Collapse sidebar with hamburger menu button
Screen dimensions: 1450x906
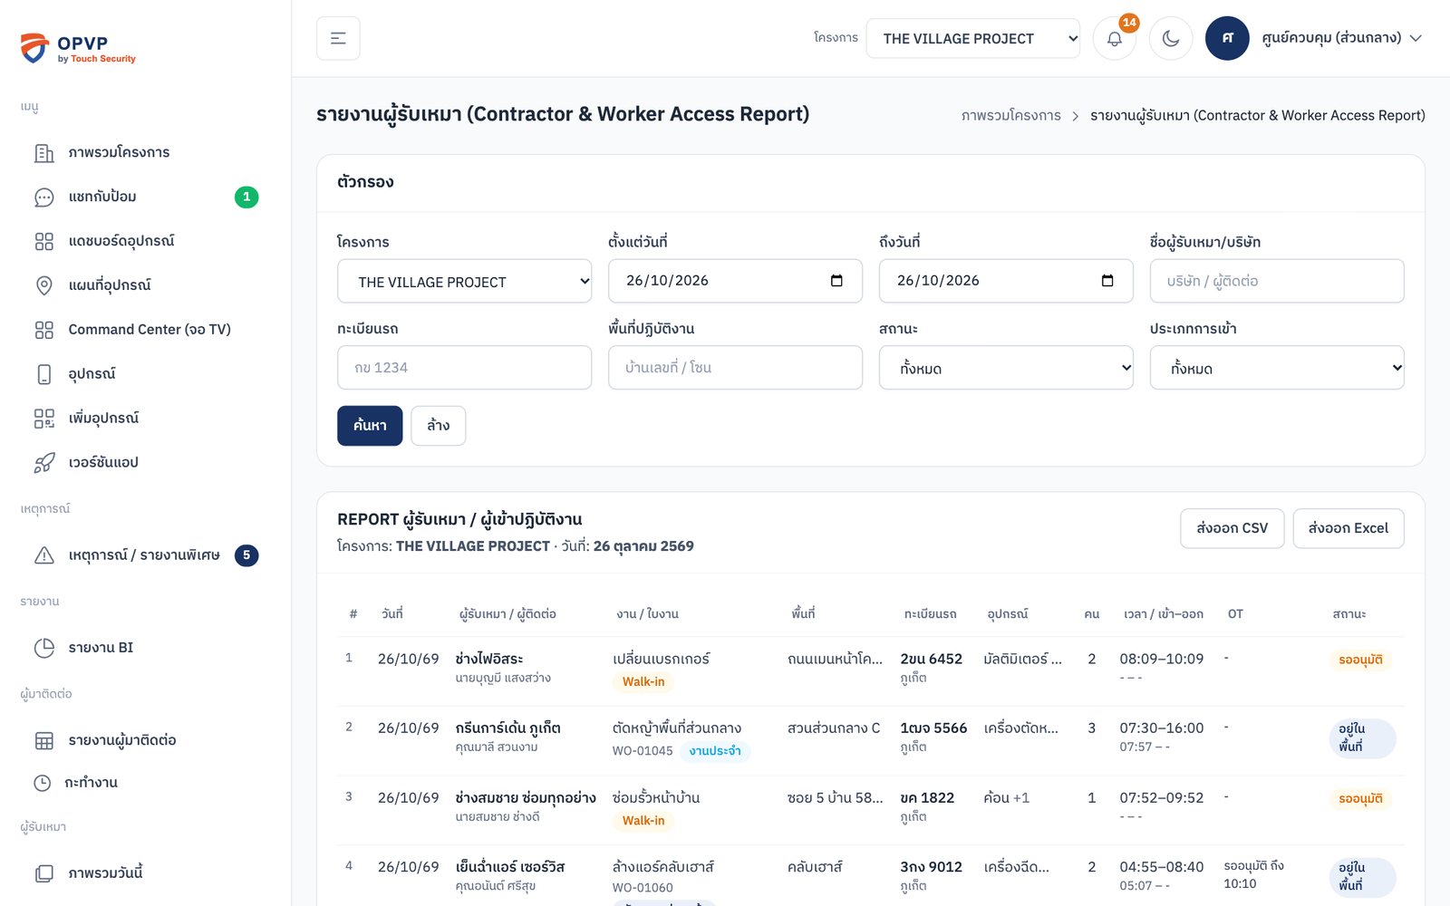[338, 38]
